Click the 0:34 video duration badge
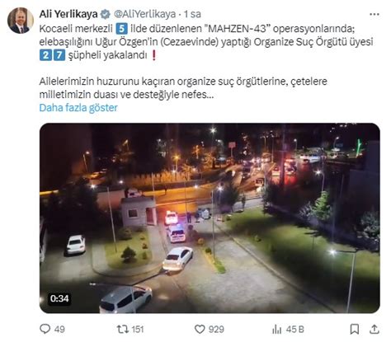 (x=59, y=298)
